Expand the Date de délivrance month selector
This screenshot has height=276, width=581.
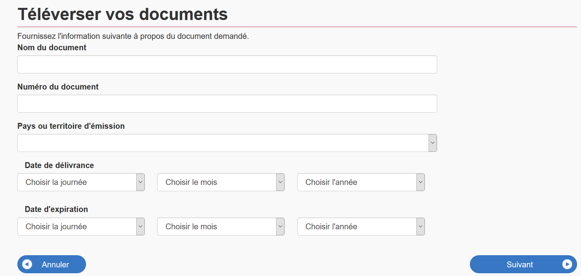point(221,182)
